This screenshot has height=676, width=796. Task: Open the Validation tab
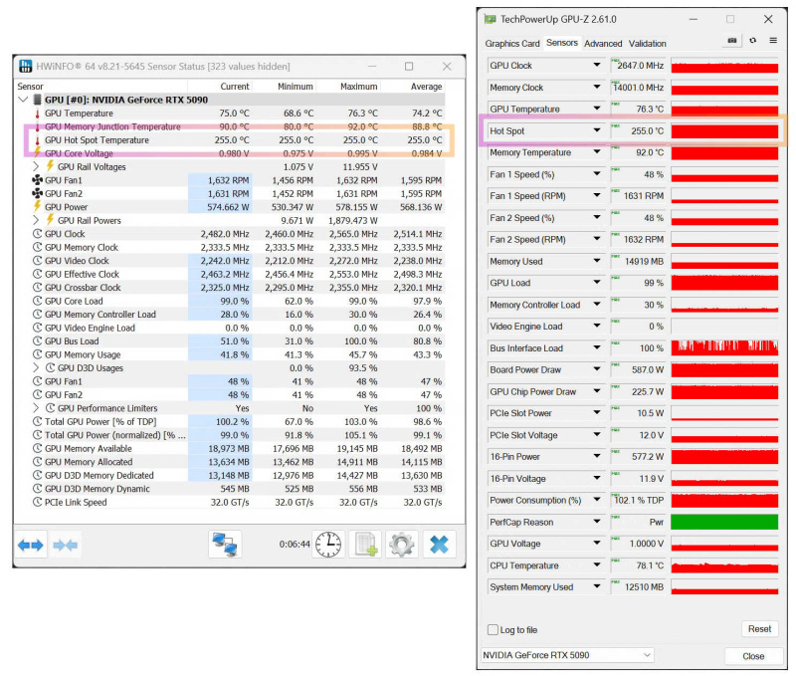click(648, 43)
